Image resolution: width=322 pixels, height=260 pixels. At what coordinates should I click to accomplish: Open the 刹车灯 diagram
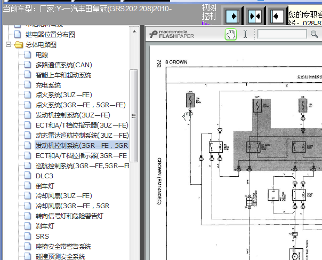click(x=45, y=226)
